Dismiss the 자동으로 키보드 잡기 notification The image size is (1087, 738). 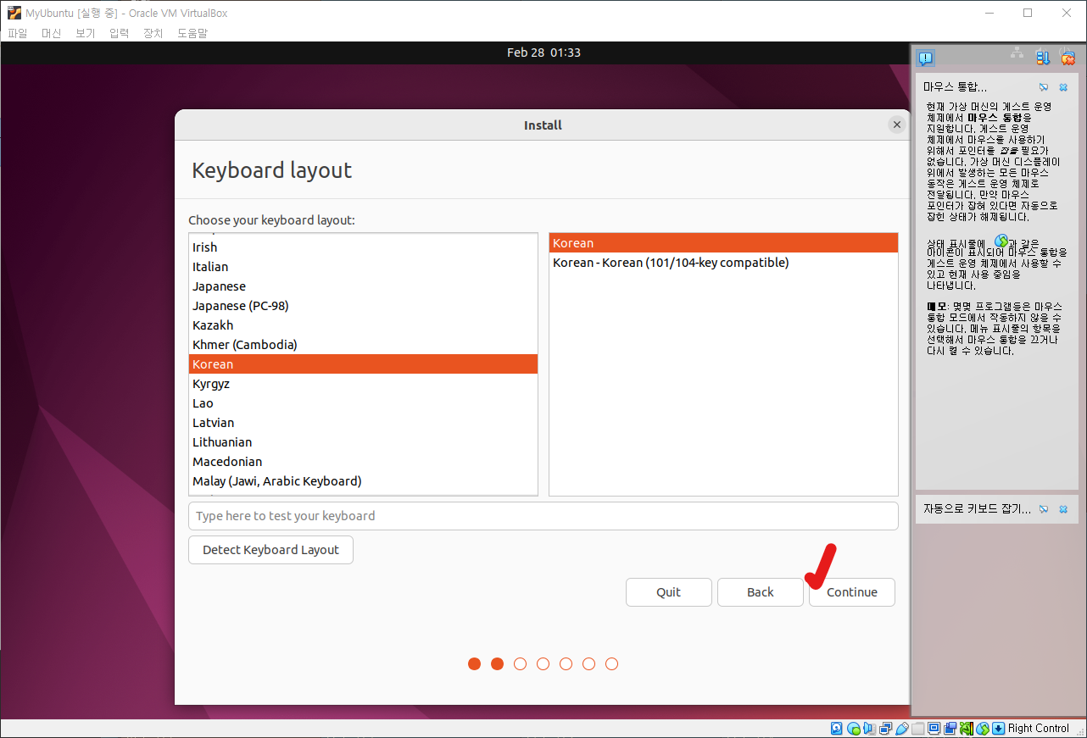(1063, 509)
